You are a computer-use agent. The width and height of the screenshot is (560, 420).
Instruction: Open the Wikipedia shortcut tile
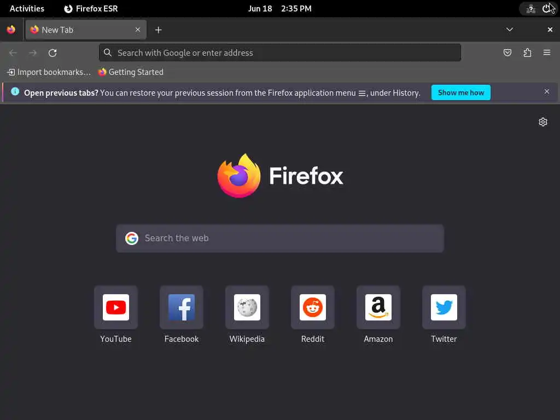pos(247,307)
